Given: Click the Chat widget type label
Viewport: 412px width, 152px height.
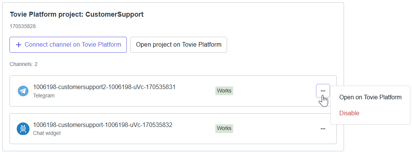Looking at the screenshot, I should (x=47, y=133).
